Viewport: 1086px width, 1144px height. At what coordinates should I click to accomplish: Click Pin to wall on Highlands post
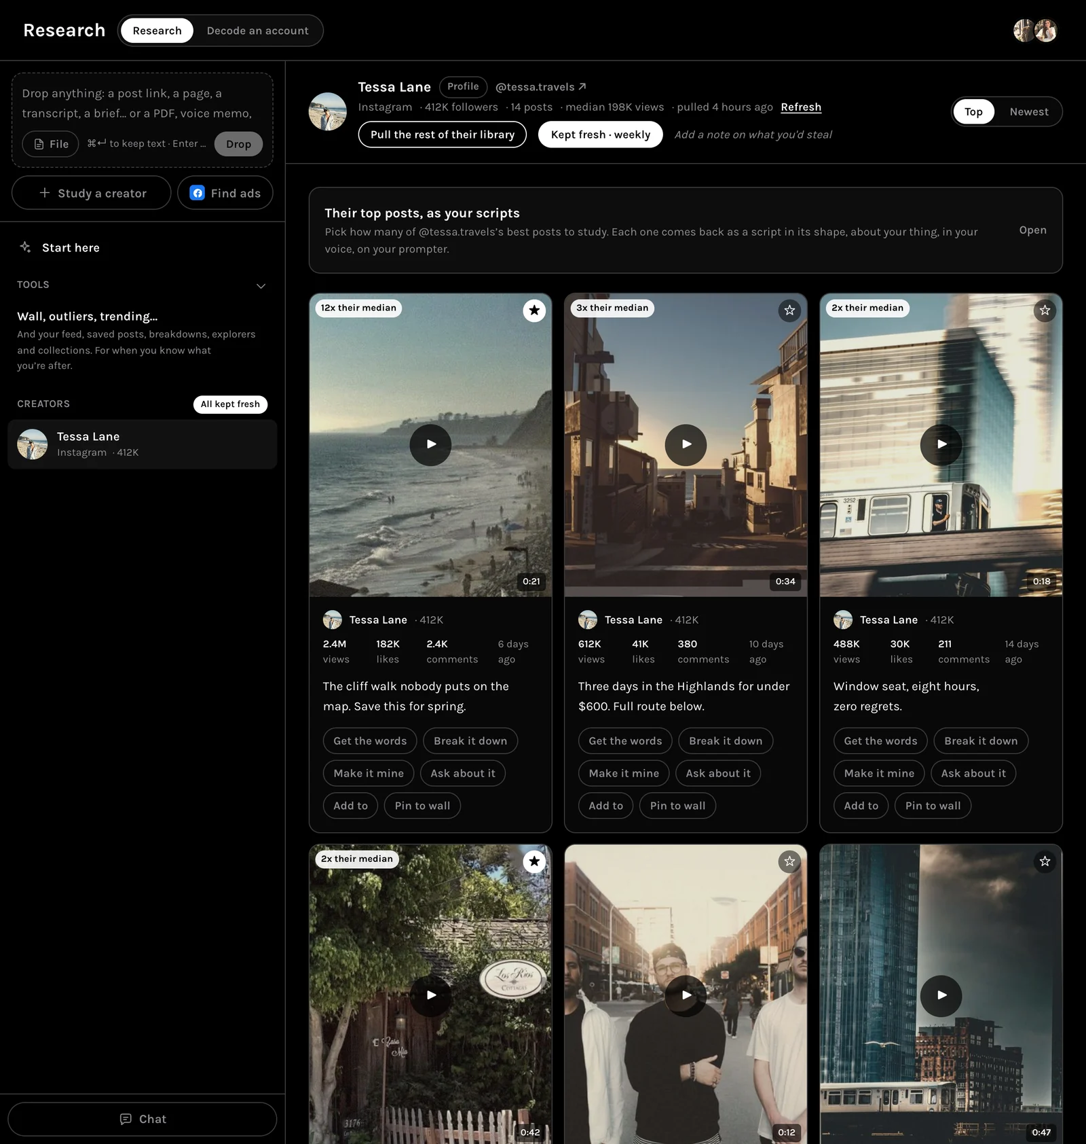pyautogui.click(x=677, y=806)
